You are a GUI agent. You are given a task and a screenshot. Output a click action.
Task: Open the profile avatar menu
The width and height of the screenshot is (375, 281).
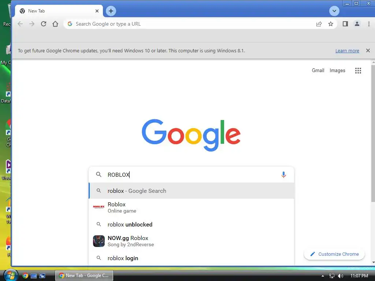coord(357,24)
